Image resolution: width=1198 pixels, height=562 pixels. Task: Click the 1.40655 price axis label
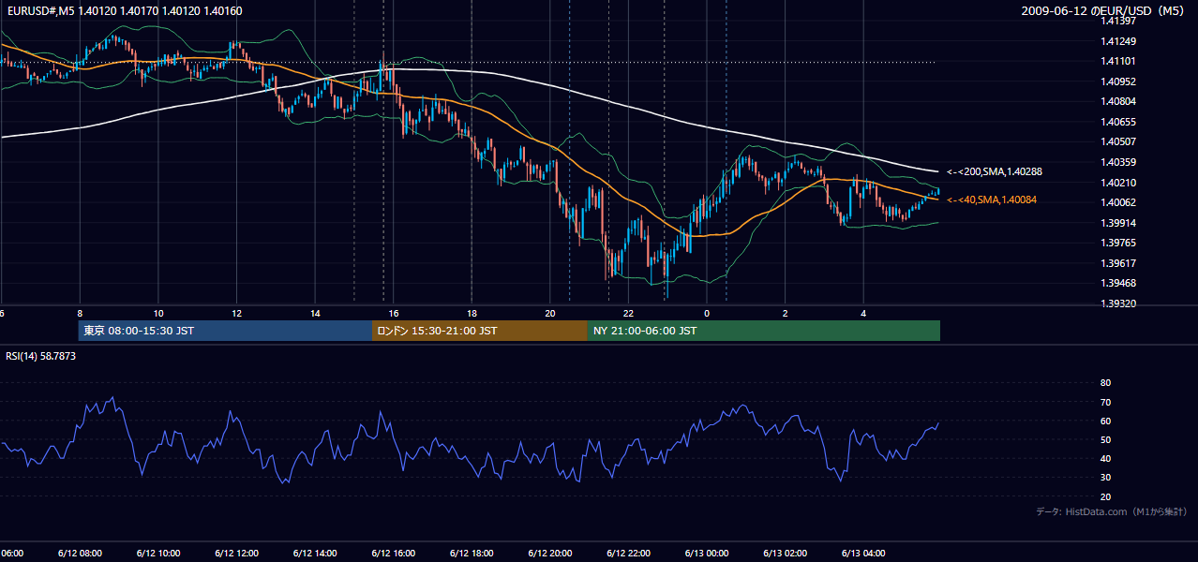(x=1119, y=122)
